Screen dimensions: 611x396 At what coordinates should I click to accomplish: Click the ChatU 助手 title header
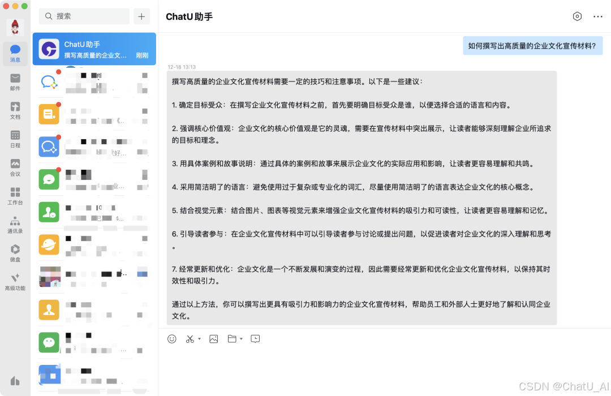click(x=190, y=17)
